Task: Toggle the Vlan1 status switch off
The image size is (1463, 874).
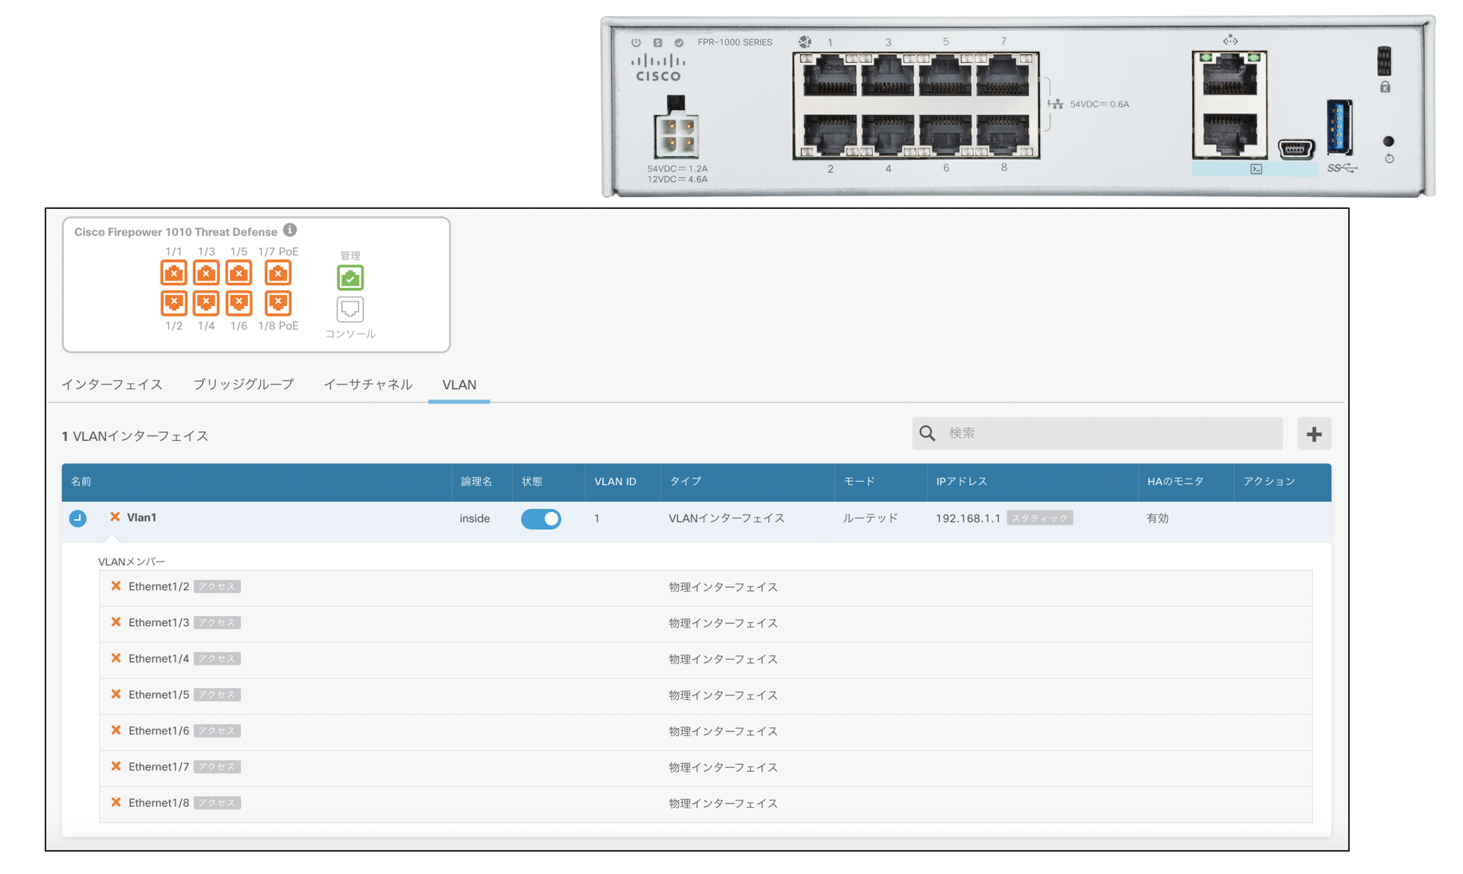Action: (541, 518)
